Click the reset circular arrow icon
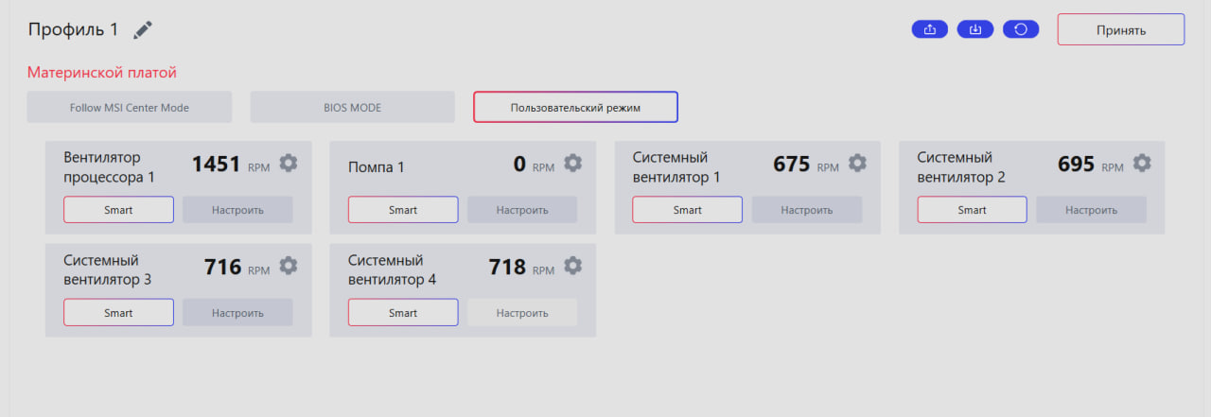 (1021, 29)
